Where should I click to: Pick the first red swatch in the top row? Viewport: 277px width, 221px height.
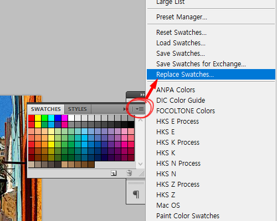[x=32, y=118]
